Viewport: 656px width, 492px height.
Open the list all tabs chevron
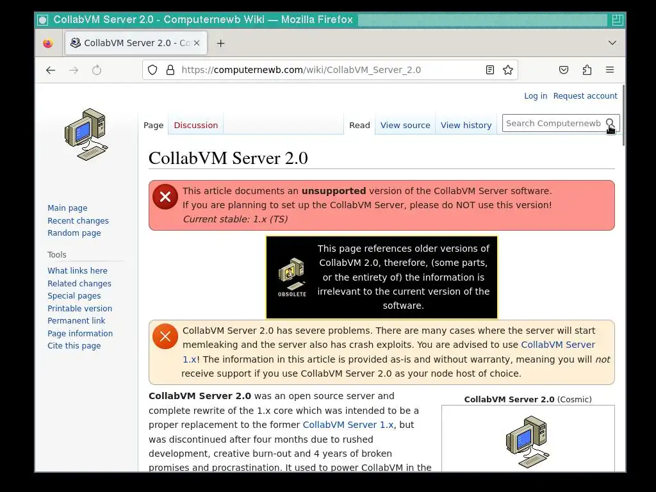(x=612, y=43)
